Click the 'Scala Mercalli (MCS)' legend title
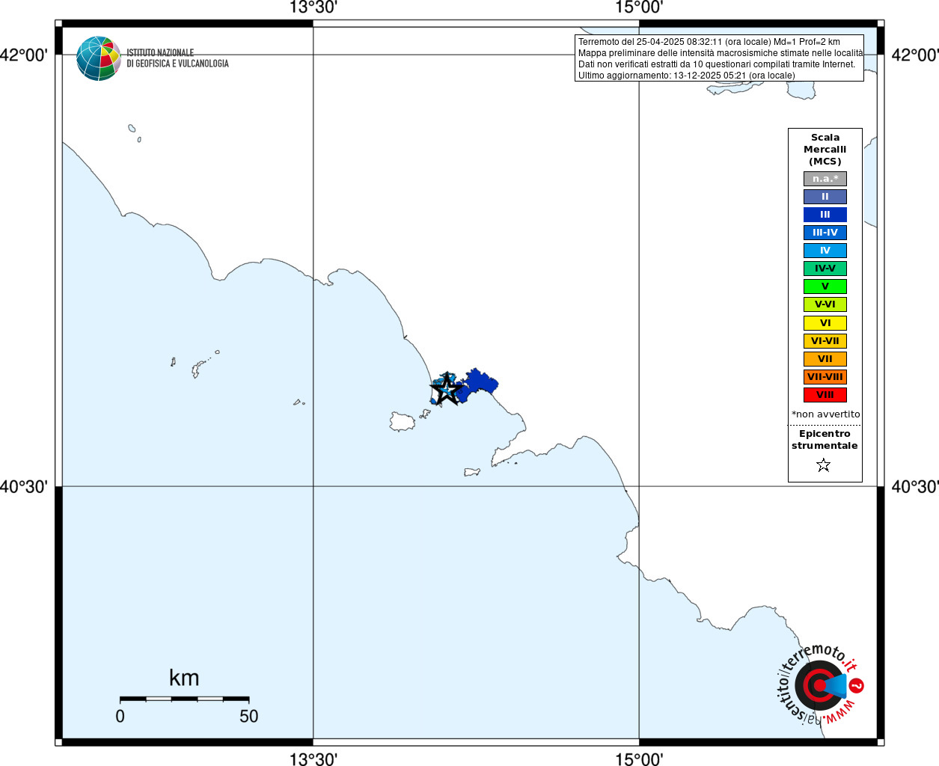The image size is (939, 766). [825, 150]
